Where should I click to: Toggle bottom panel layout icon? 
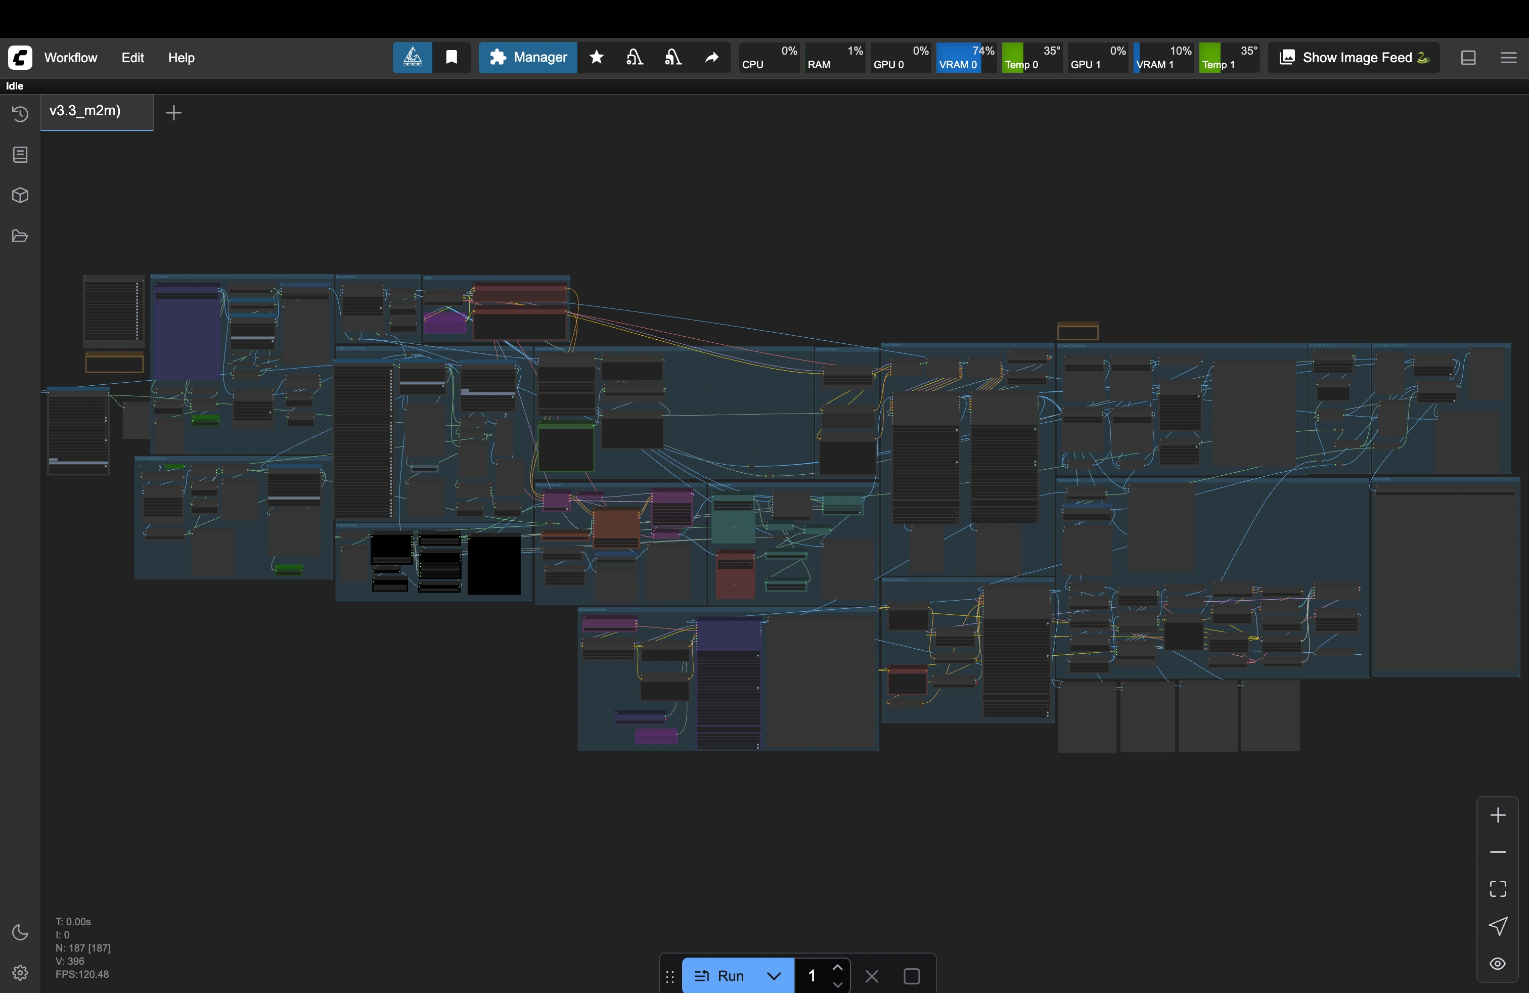pyautogui.click(x=1468, y=58)
